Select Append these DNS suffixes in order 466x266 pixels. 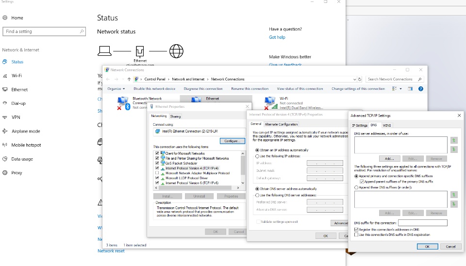[x=356, y=187]
